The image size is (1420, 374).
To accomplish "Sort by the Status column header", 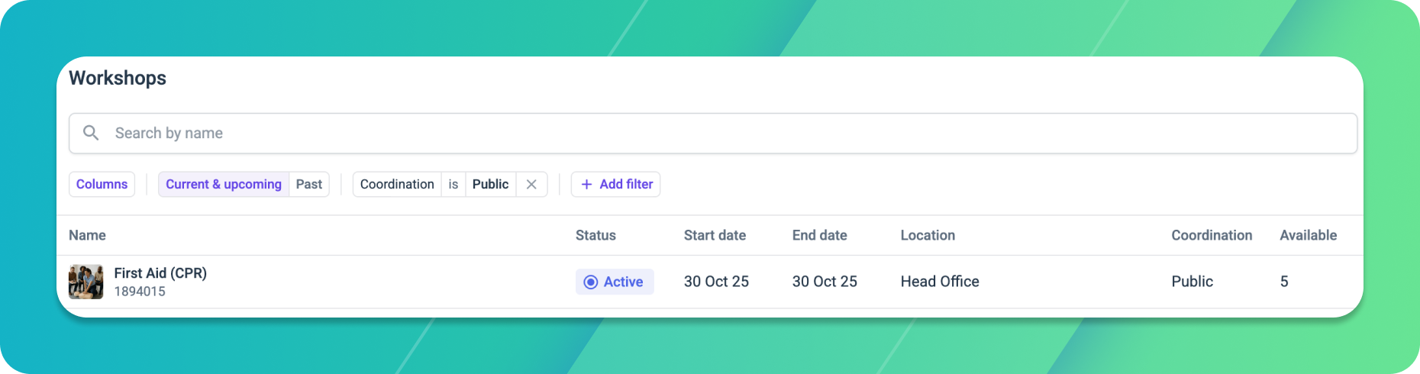I will [x=595, y=235].
